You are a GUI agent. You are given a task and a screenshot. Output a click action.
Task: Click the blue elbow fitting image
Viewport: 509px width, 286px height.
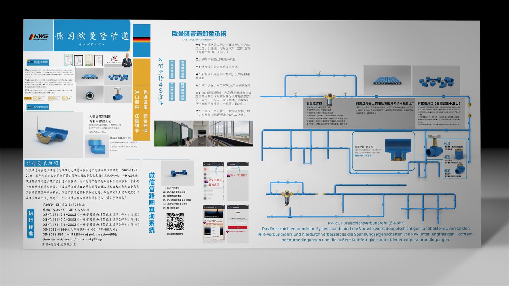click(97, 146)
